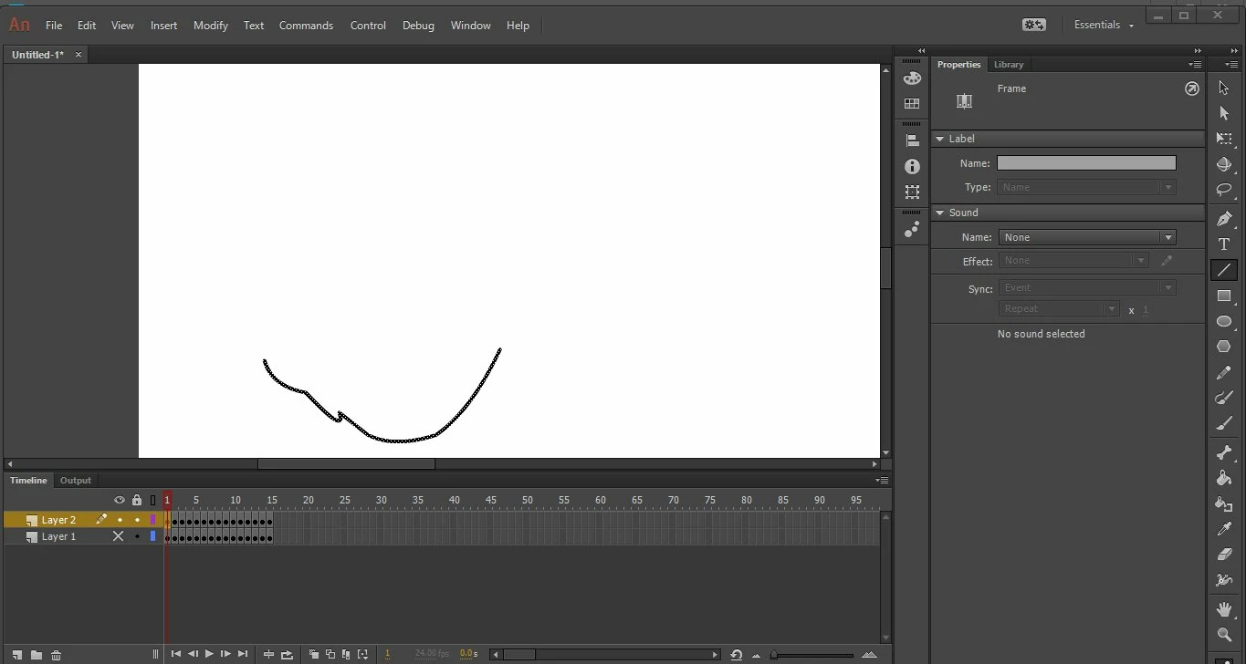The width and height of the screenshot is (1246, 664).
Task: Click the Play button in timeline
Action: 209,654
